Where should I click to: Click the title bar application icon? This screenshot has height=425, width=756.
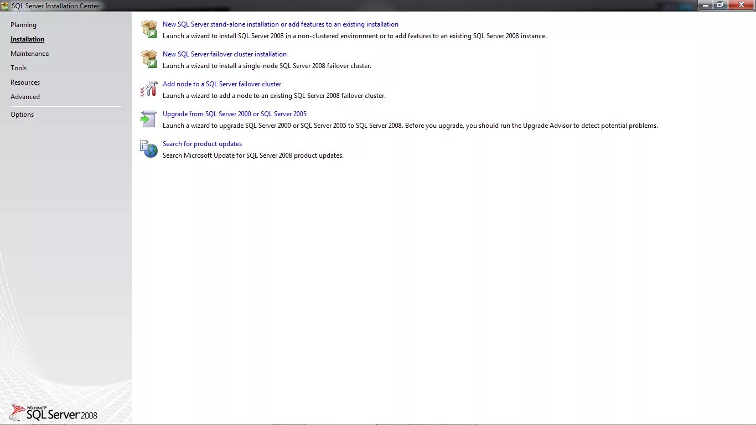(6, 6)
